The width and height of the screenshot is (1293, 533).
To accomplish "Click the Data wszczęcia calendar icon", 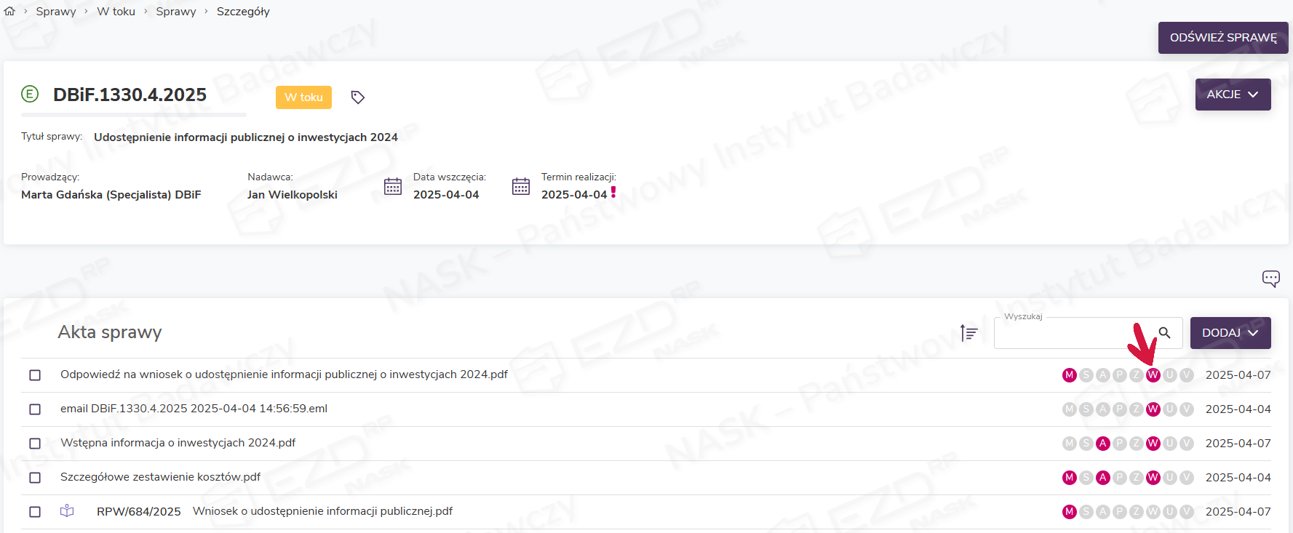I will point(393,187).
